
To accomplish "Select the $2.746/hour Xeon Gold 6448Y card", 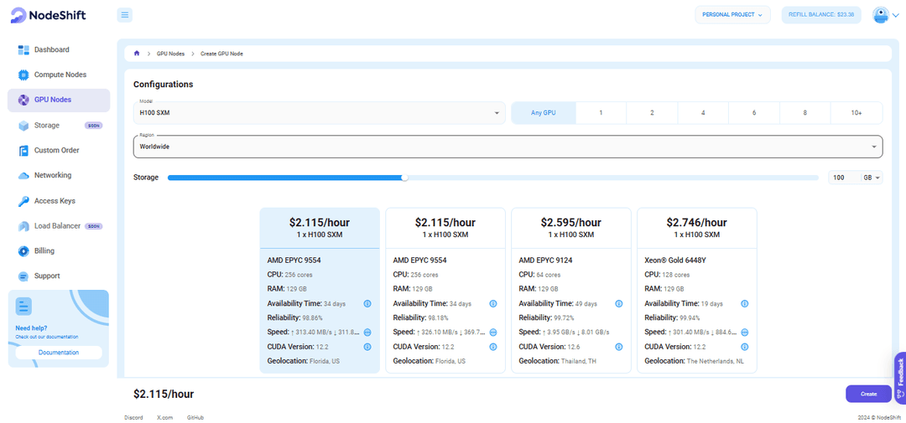I will 697,291.
